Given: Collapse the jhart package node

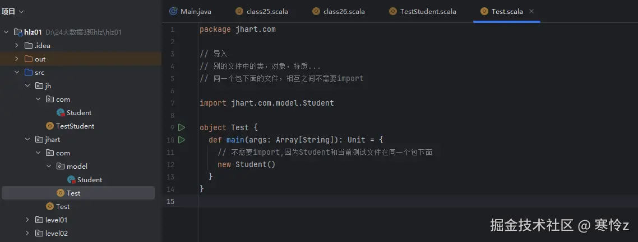Looking at the screenshot, I should point(27,139).
